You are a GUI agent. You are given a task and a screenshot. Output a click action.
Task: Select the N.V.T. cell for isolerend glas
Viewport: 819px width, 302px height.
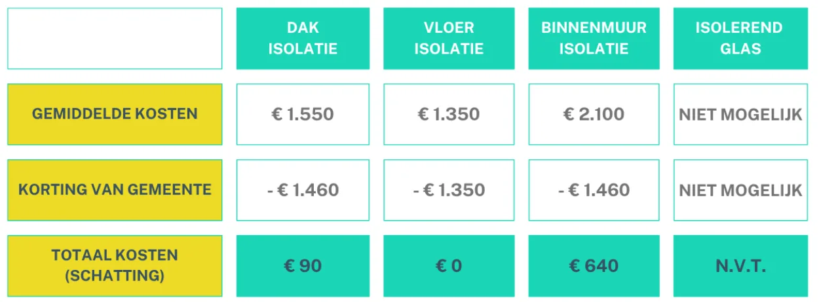point(740,265)
